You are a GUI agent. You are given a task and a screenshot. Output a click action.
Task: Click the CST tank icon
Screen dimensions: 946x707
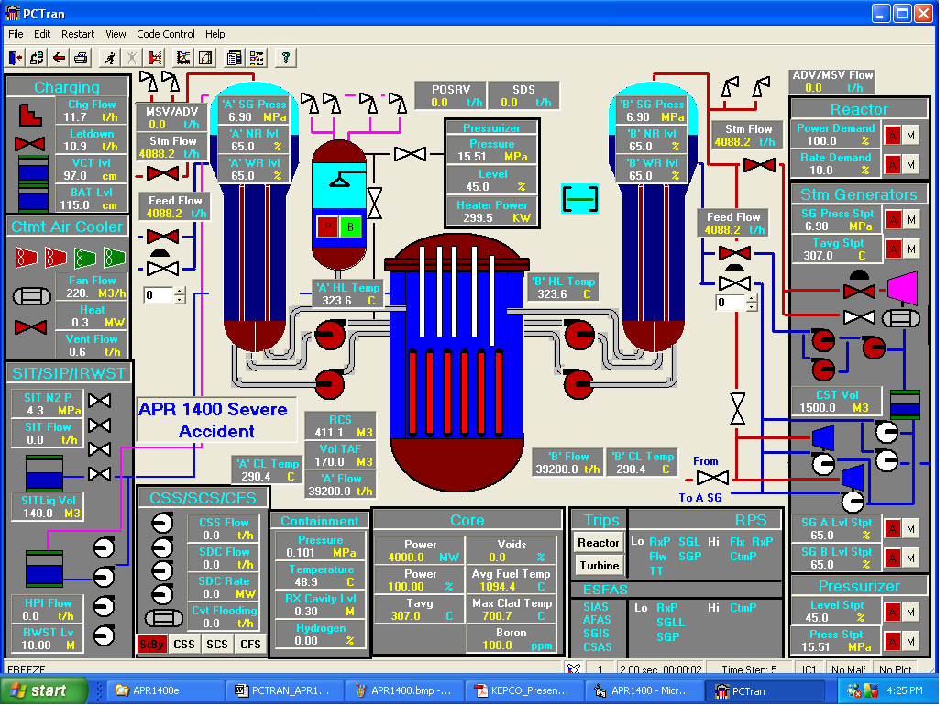point(905,403)
